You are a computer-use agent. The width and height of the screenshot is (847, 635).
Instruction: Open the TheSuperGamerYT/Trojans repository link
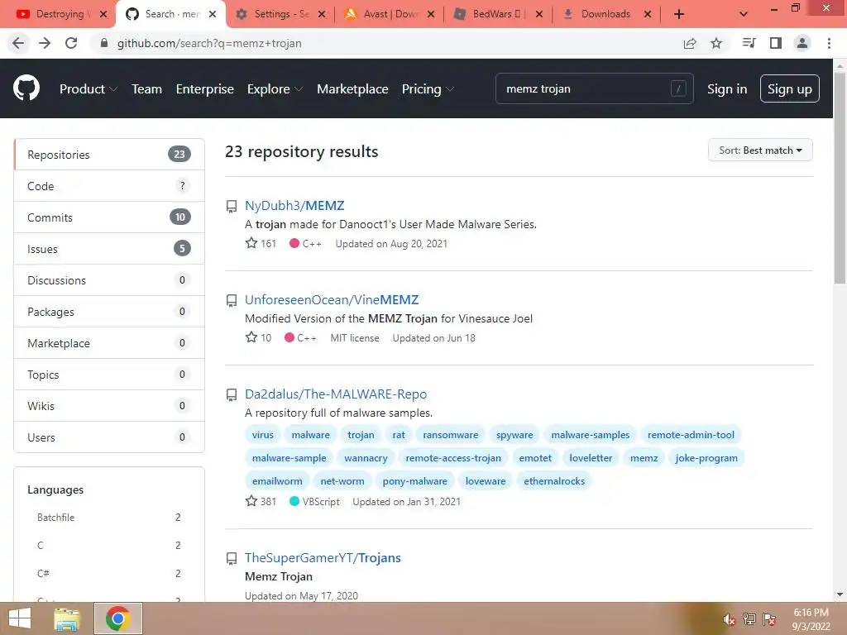coord(323,558)
